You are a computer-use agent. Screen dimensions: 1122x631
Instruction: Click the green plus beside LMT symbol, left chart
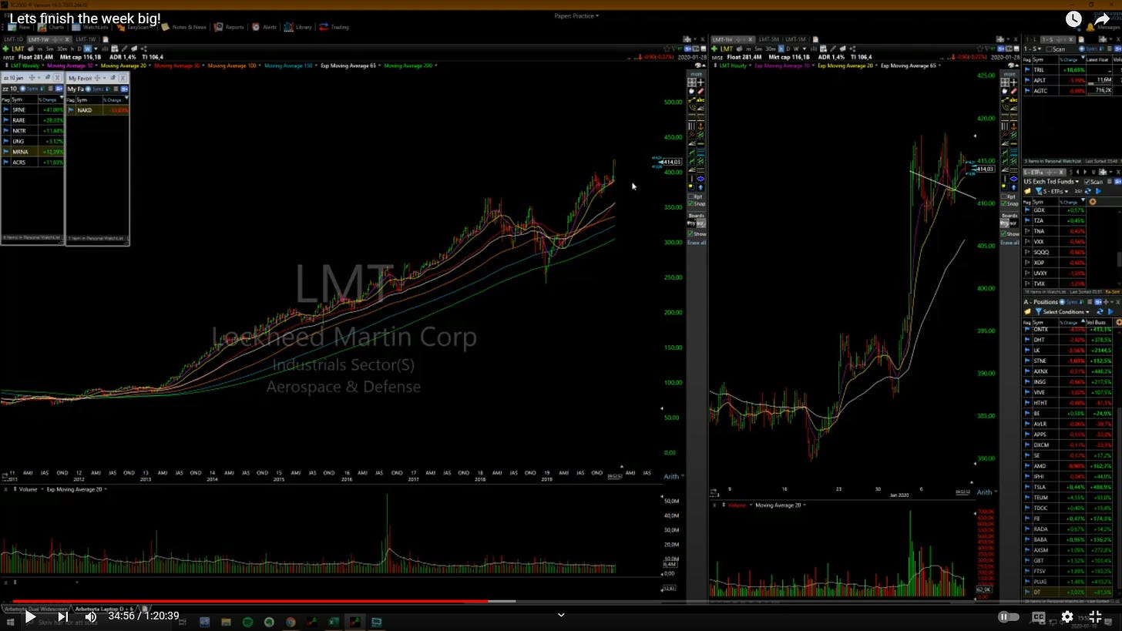click(5, 49)
